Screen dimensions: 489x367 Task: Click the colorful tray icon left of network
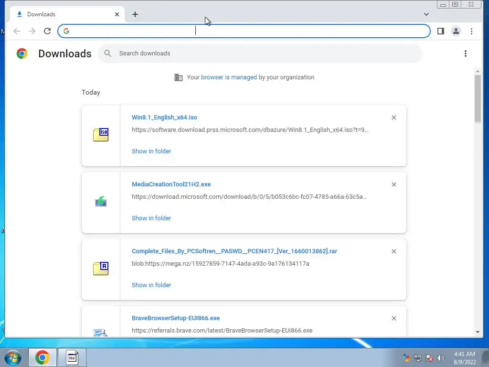[406, 358]
